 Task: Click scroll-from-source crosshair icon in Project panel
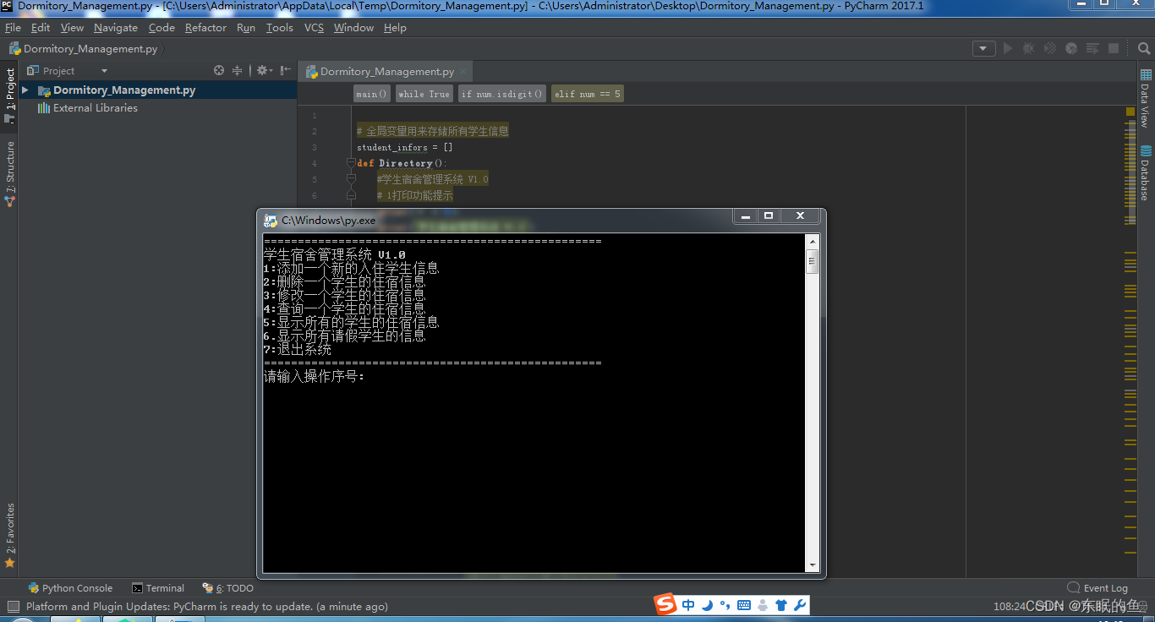(x=219, y=71)
